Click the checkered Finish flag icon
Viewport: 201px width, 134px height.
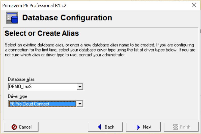coord(175,127)
